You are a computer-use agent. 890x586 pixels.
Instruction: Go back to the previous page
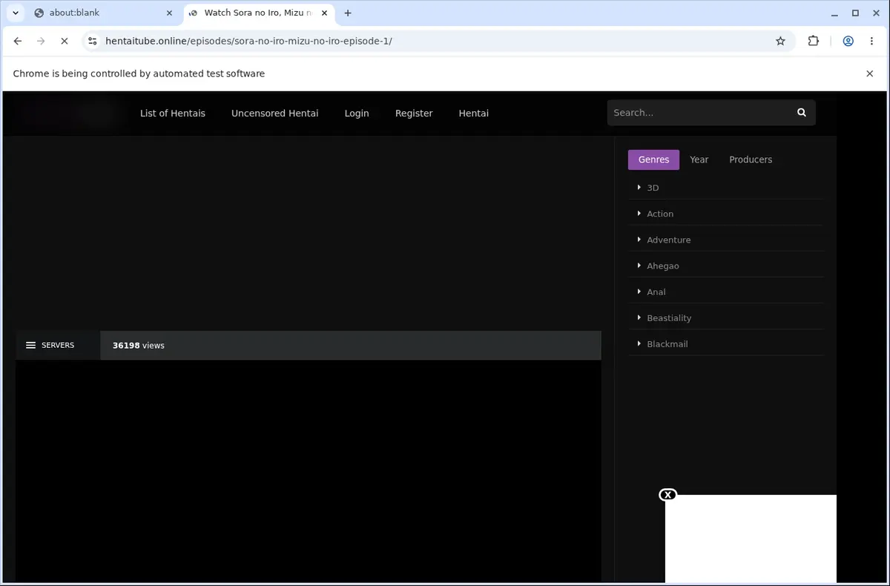18,41
